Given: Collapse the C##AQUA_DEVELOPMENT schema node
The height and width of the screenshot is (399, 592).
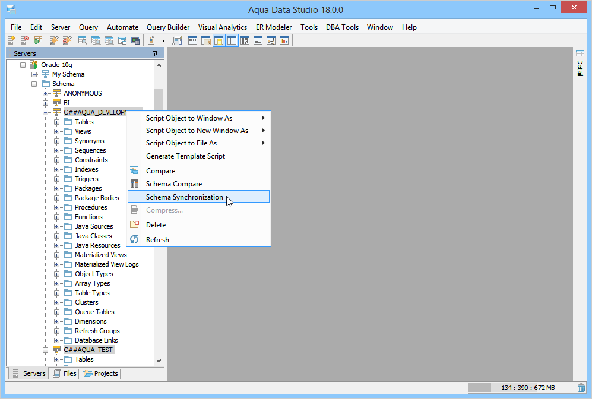Looking at the screenshot, I should pos(45,112).
